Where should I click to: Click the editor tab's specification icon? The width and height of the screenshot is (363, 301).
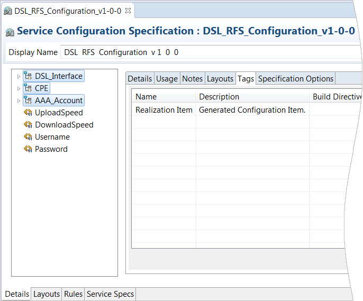(8, 11)
